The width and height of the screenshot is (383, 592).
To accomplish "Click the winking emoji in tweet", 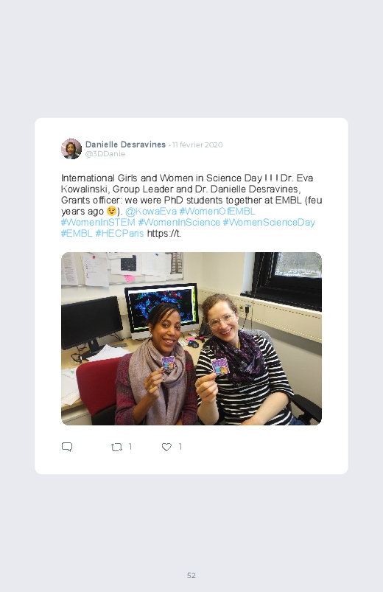I will click(111, 211).
